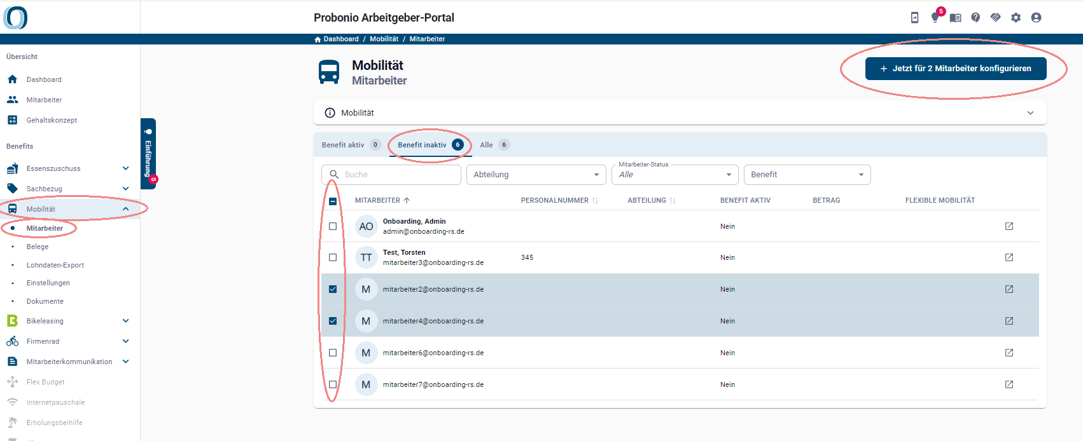Toggle the select-all header checkbox
This screenshot has width=1083, height=441.
tap(333, 201)
